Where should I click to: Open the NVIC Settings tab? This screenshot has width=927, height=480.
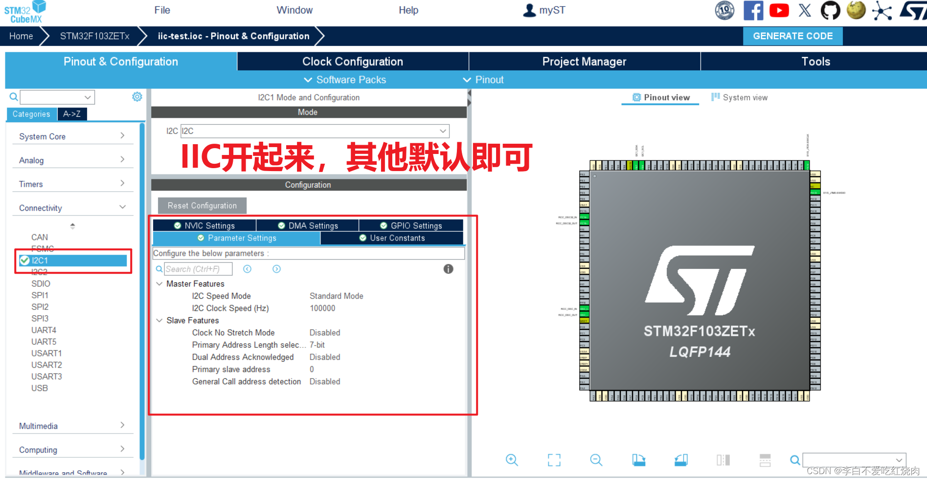point(204,225)
